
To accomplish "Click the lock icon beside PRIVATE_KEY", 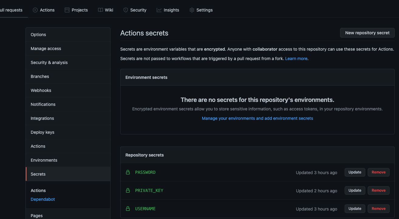I will pyautogui.click(x=128, y=190).
